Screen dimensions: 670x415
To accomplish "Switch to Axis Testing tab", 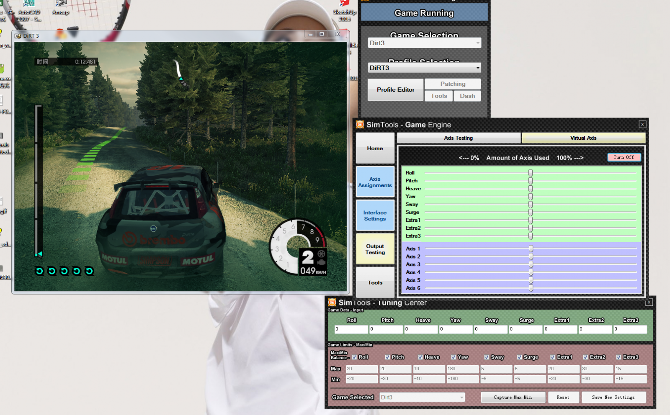I will (459, 138).
